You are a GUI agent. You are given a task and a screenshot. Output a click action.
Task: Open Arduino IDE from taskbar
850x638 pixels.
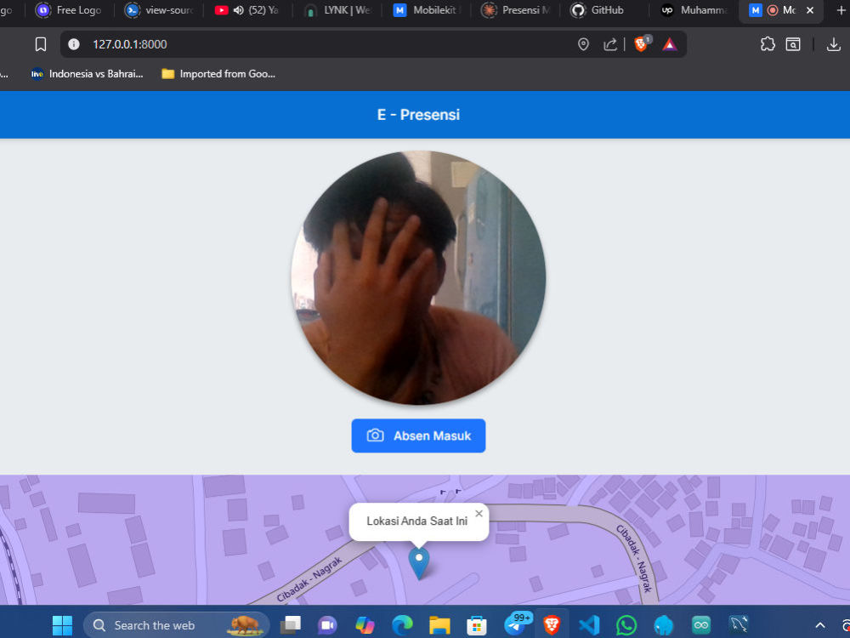pos(701,625)
